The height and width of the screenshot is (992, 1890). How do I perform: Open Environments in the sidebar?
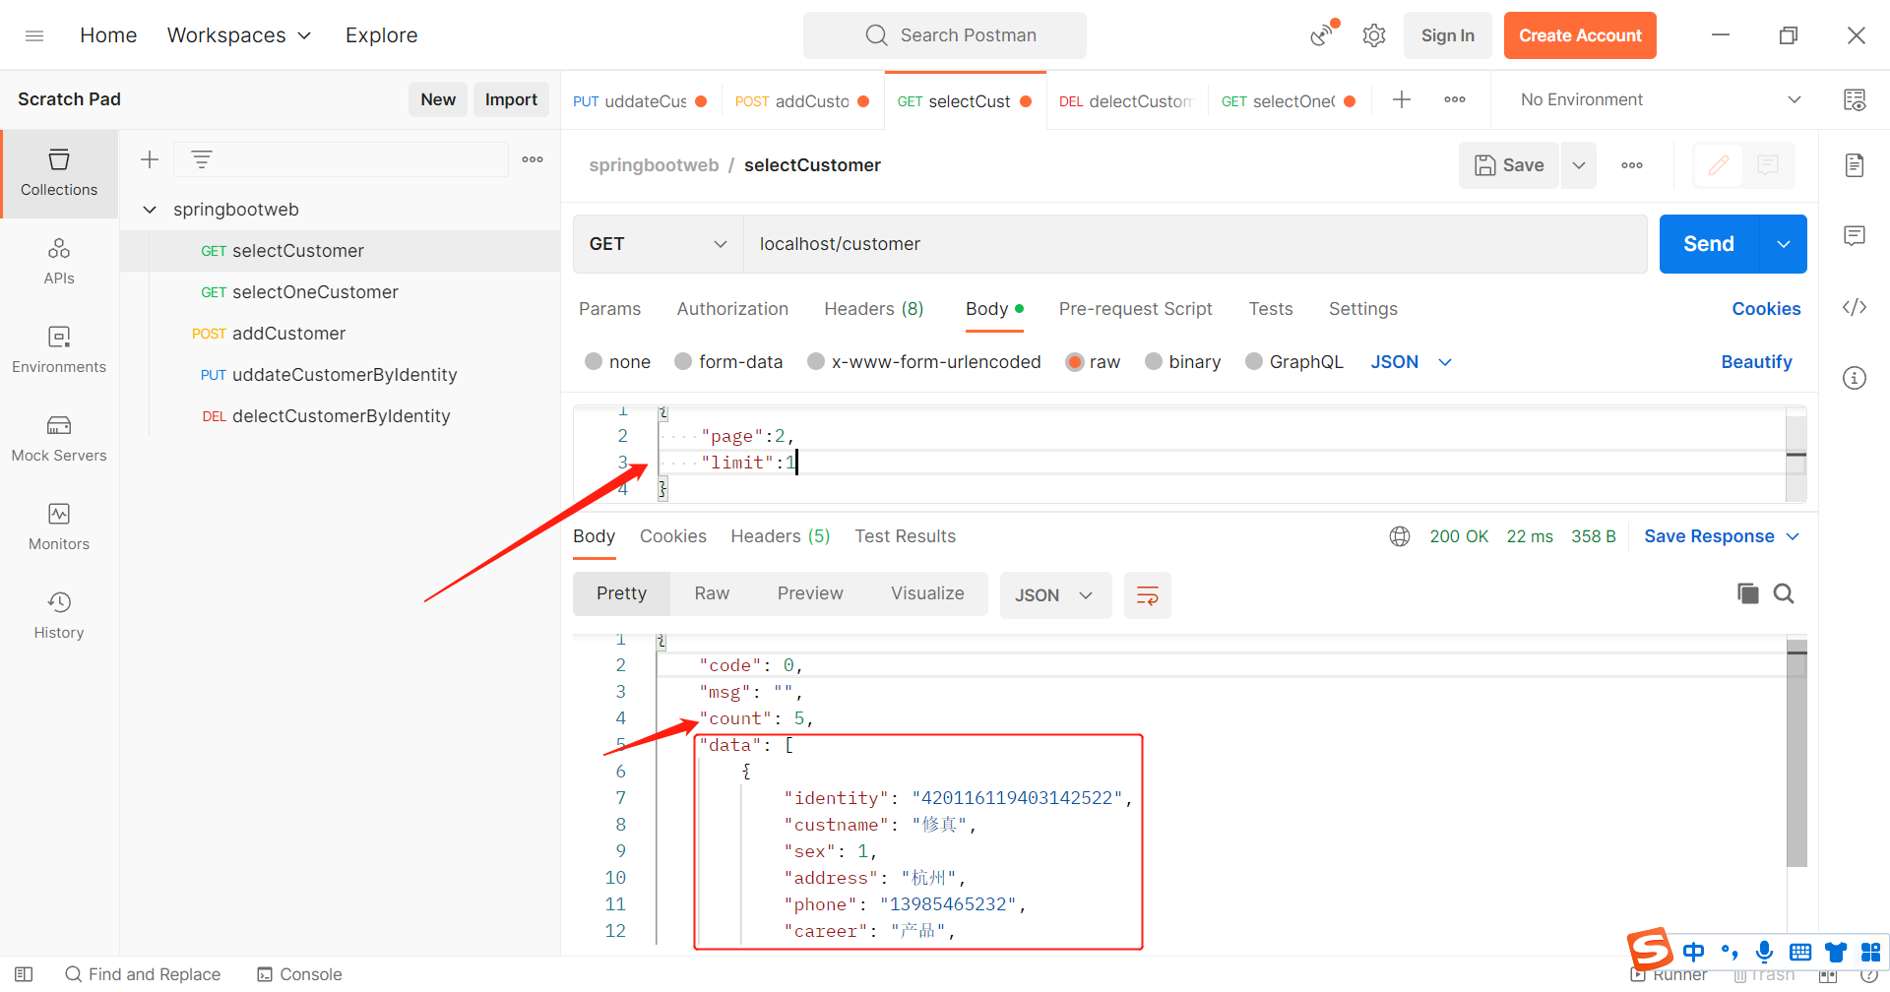point(59,350)
